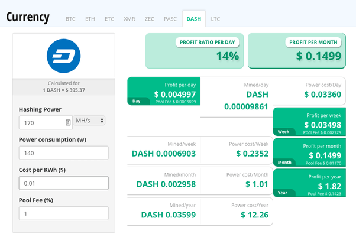Click Mined/month value DASH 0.002958

[166, 184]
